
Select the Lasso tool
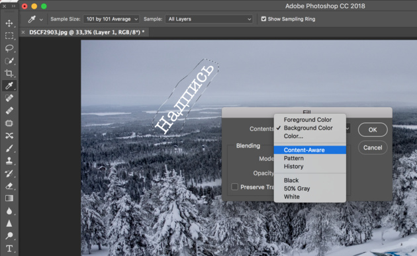[x=9, y=48]
